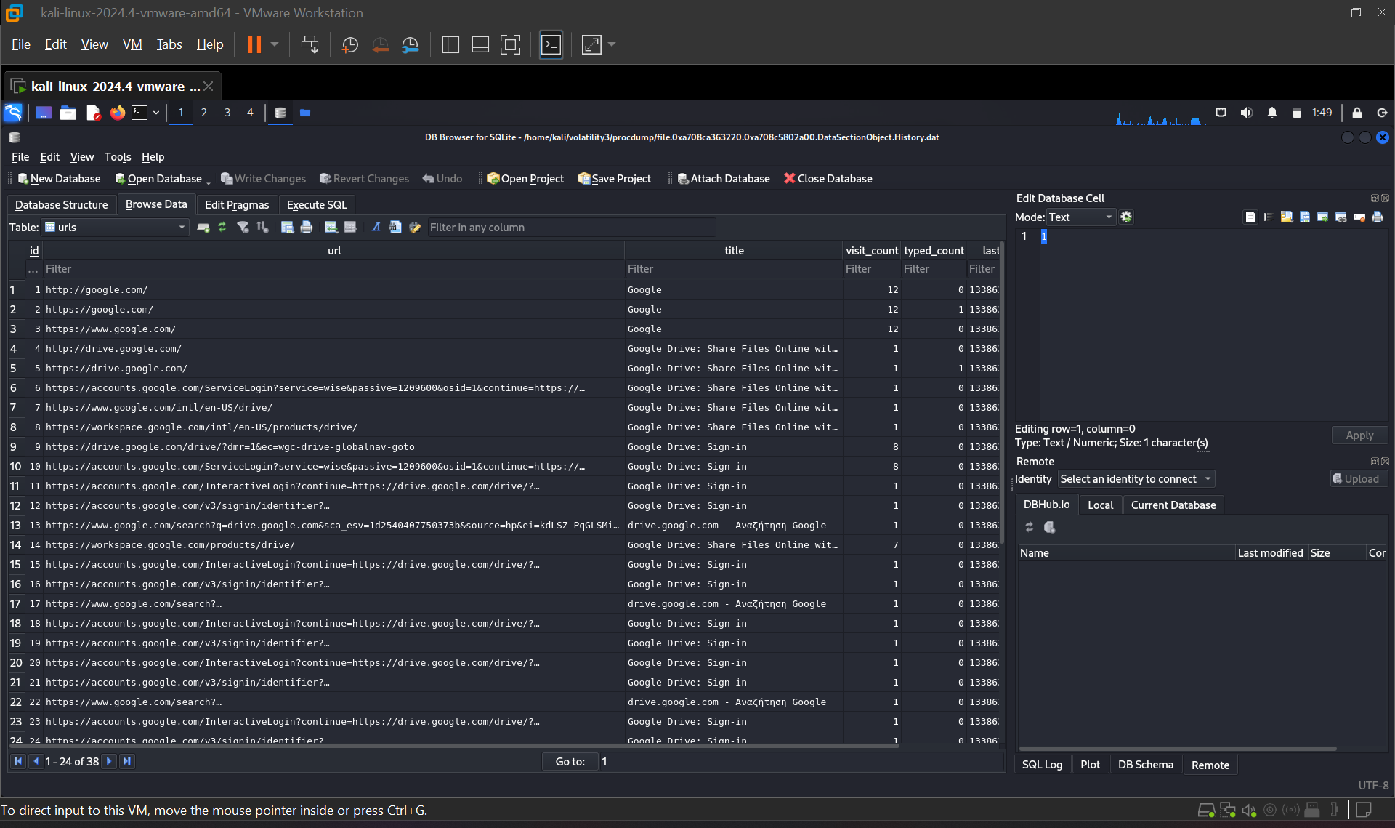Open the table font format icon
This screenshot has width=1395, height=828.
click(376, 228)
